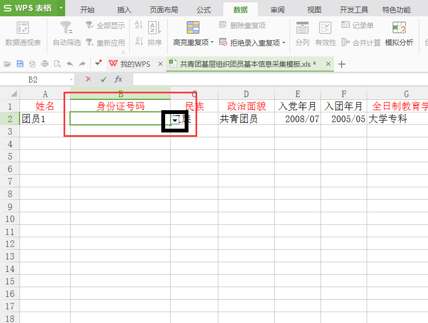Expand the 拒绝录入重复项 dropdown
The height and width of the screenshot is (323, 428).
coord(284,43)
